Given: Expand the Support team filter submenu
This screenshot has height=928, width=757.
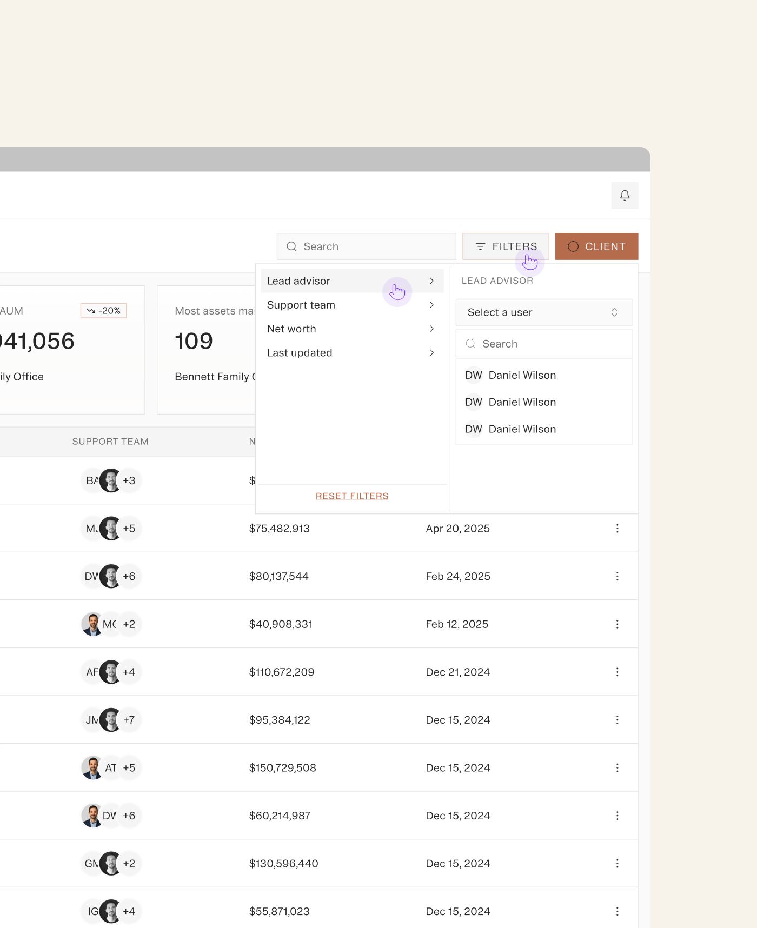Looking at the screenshot, I should click(352, 305).
